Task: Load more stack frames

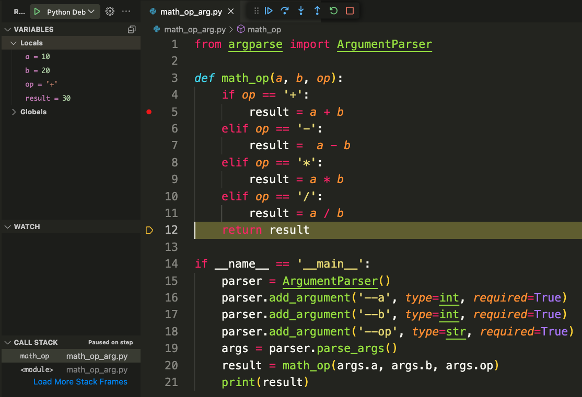Action: click(x=80, y=382)
